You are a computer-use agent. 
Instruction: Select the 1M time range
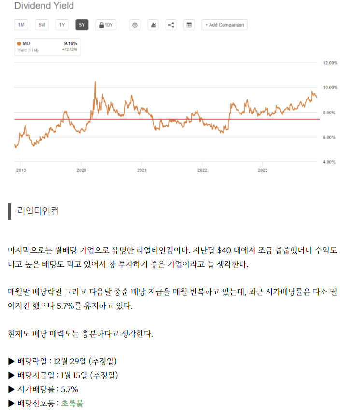21,25
